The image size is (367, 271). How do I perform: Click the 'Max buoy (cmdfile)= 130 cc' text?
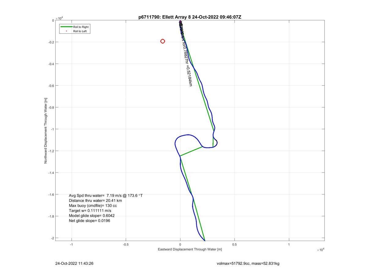pyautogui.click(x=93, y=205)
